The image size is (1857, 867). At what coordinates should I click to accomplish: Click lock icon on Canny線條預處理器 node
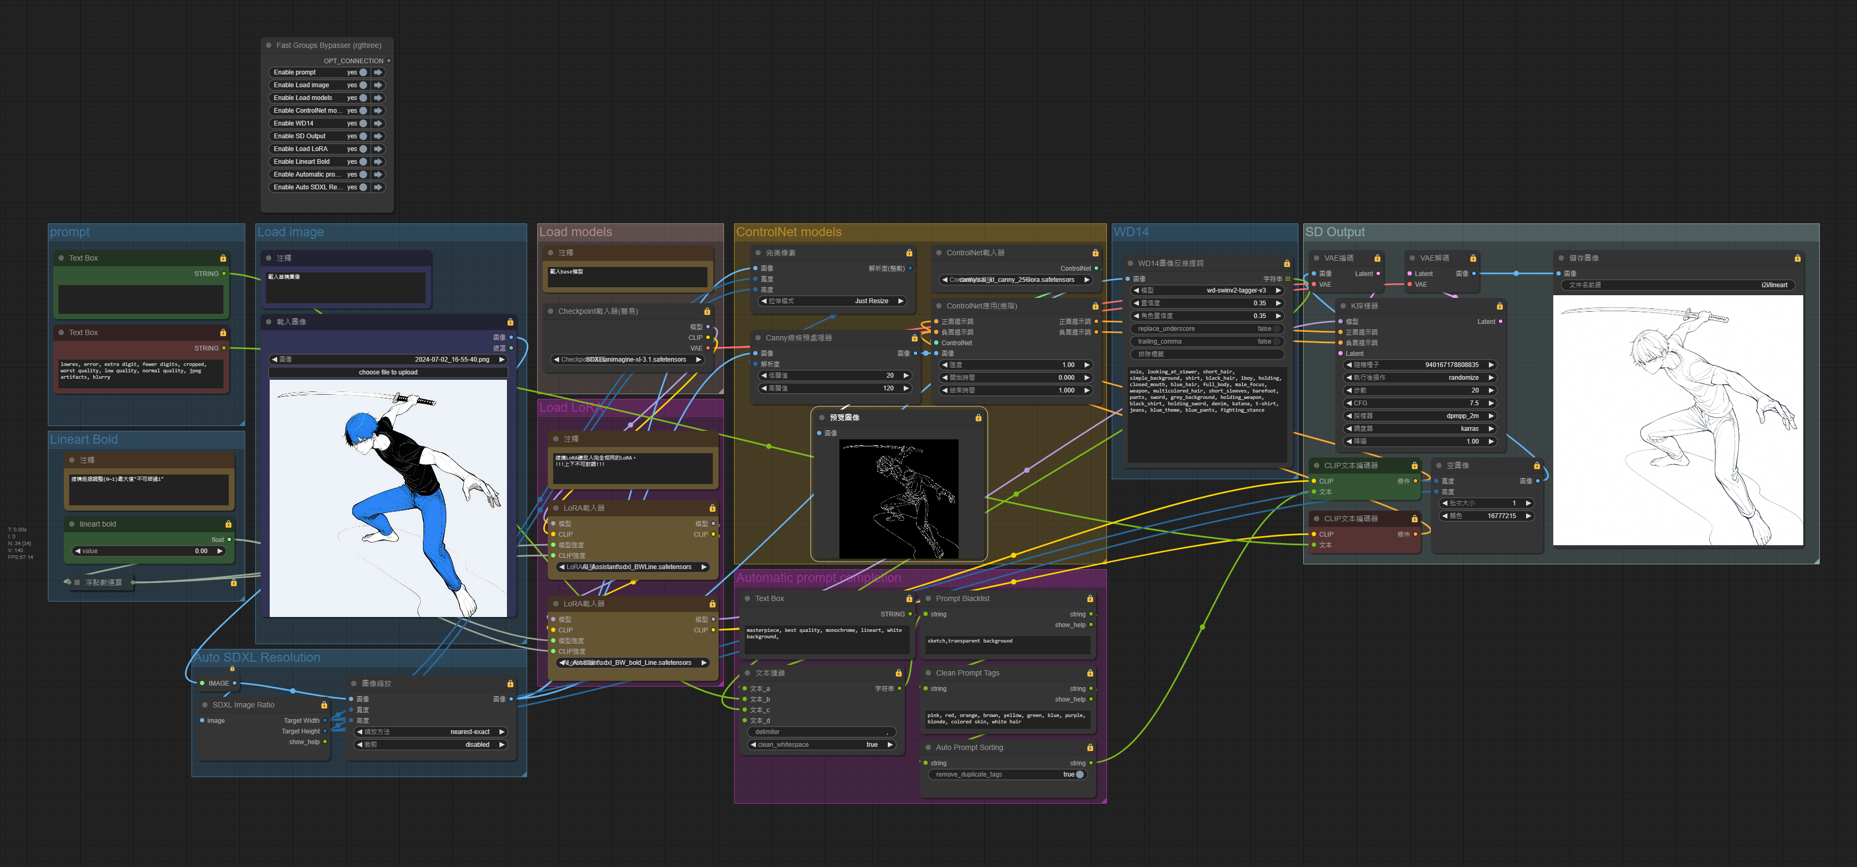point(915,338)
